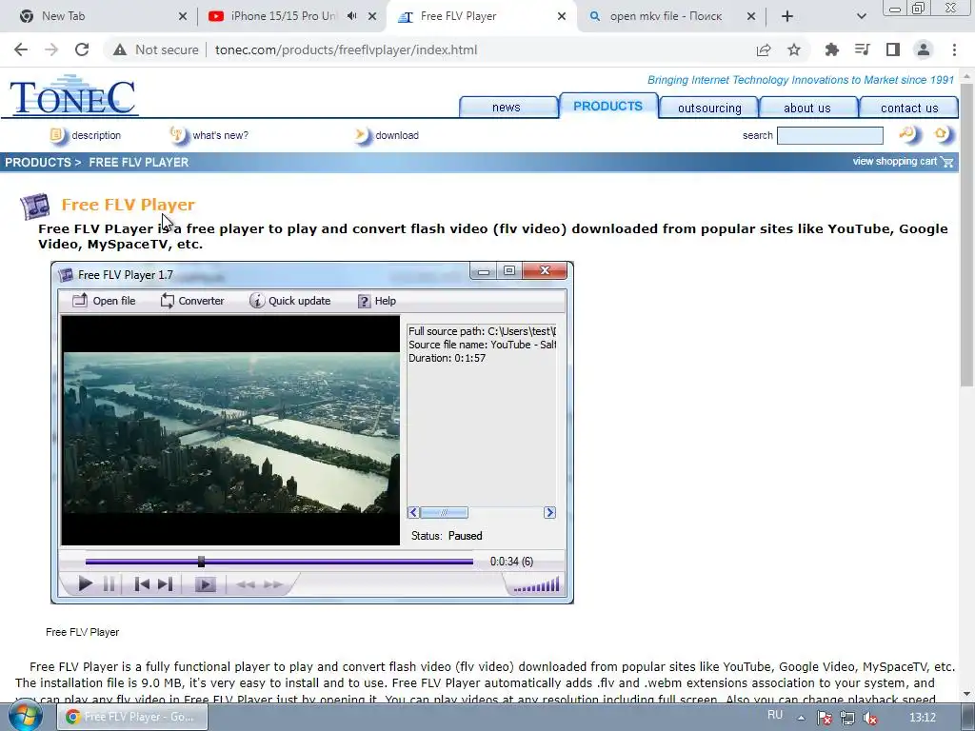This screenshot has height=731, width=975.
Task: Expand the tab search chevron
Action: point(861,17)
